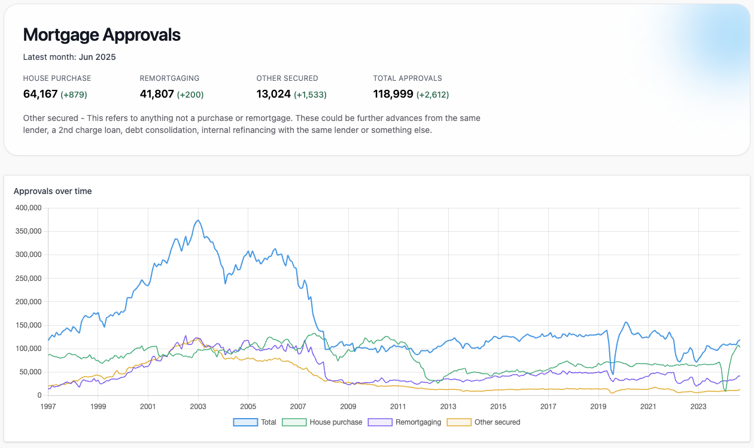Click the house purchase value 64,167

40,94
